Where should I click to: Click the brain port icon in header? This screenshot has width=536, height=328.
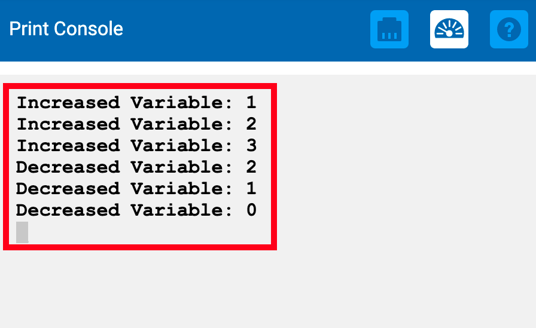point(389,29)
